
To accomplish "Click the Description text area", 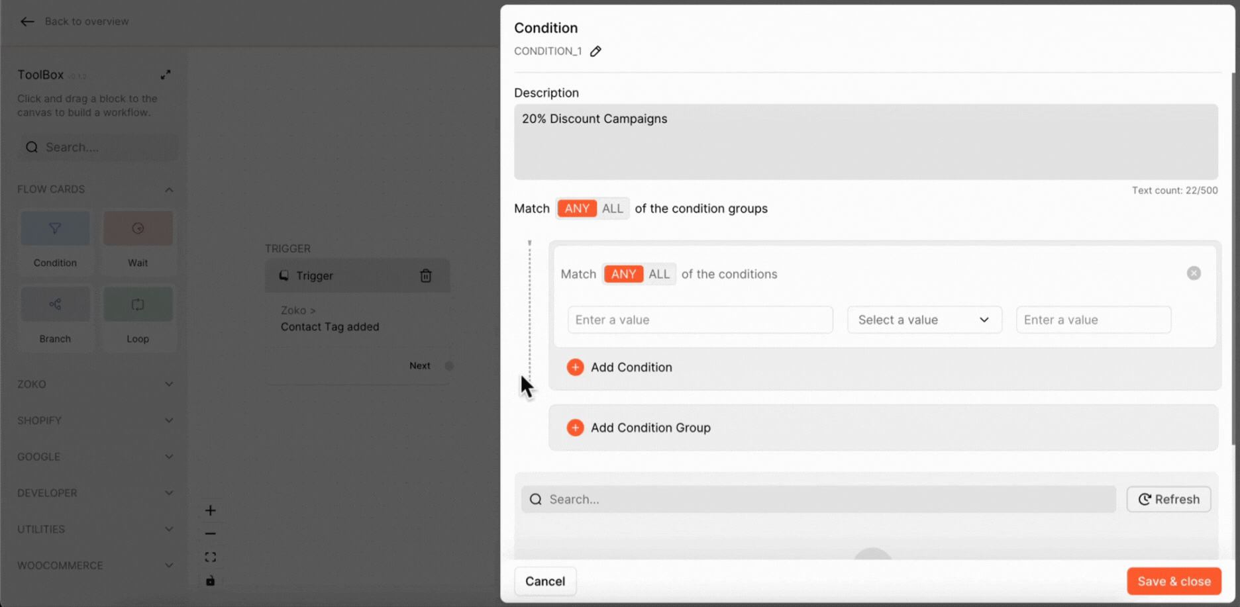I will tap(866, 142).
